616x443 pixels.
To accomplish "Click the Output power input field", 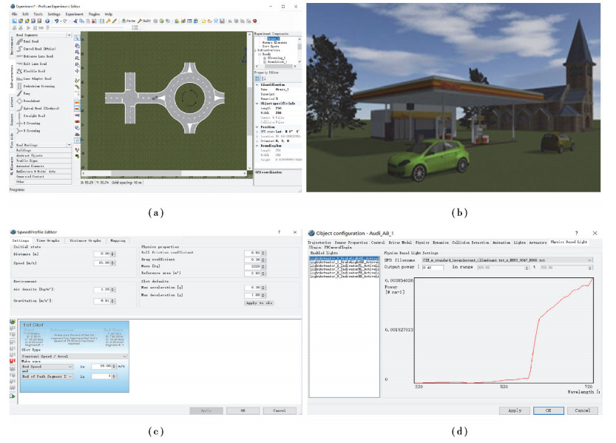I will [432, 268].
